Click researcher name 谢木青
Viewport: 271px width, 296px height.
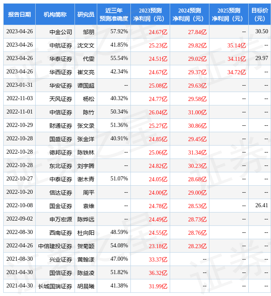(86, 179)
